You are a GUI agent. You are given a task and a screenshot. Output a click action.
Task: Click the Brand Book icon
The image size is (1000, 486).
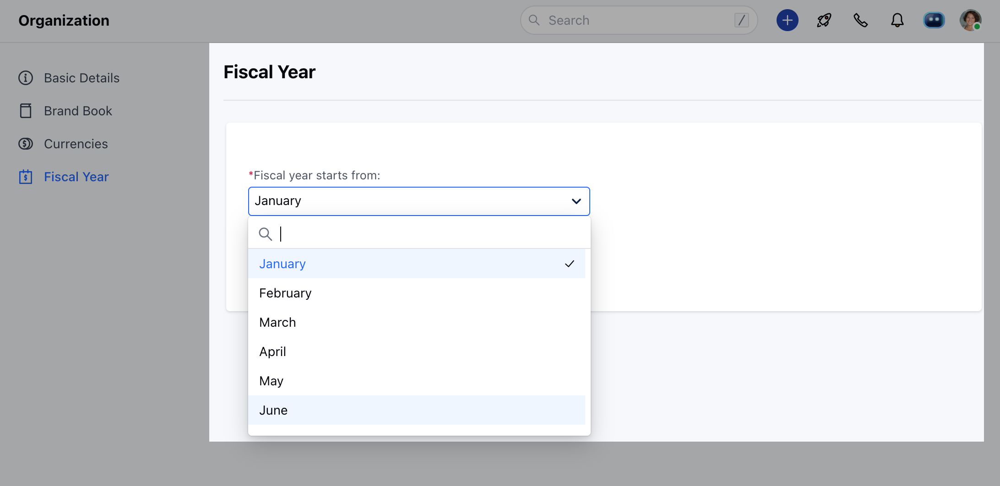(26, 111)
